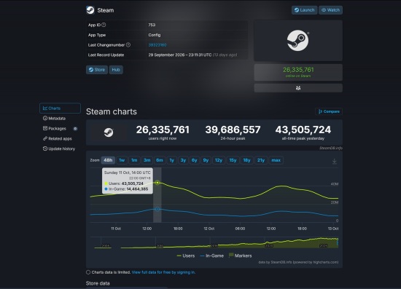Click the 26,335,761 users right now figure
This screenshot has width=401, height=289.
click(163, 130)
